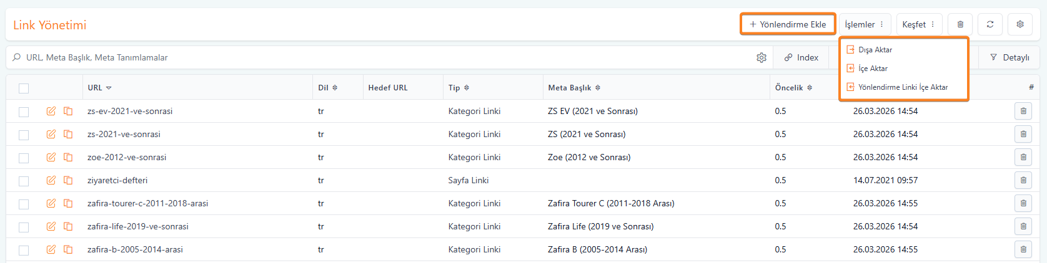Click the refresh icon in the top toolbar

(x=990, y=24)
